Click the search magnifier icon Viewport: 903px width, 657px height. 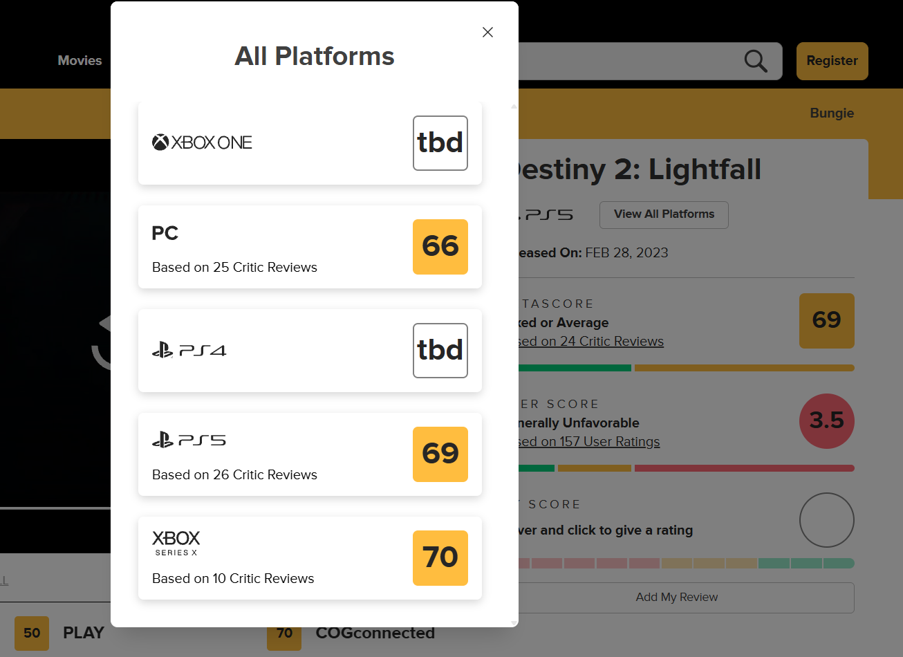coord(756,61)
